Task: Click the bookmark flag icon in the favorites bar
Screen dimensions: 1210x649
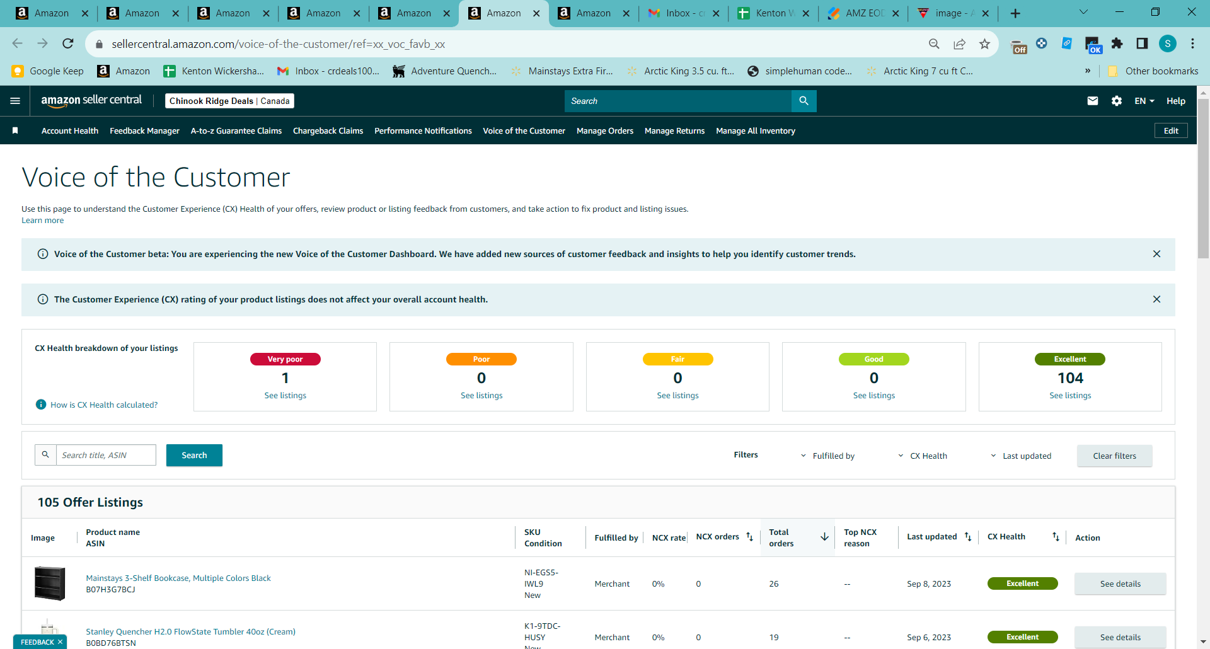Action: tap(15, 130)
